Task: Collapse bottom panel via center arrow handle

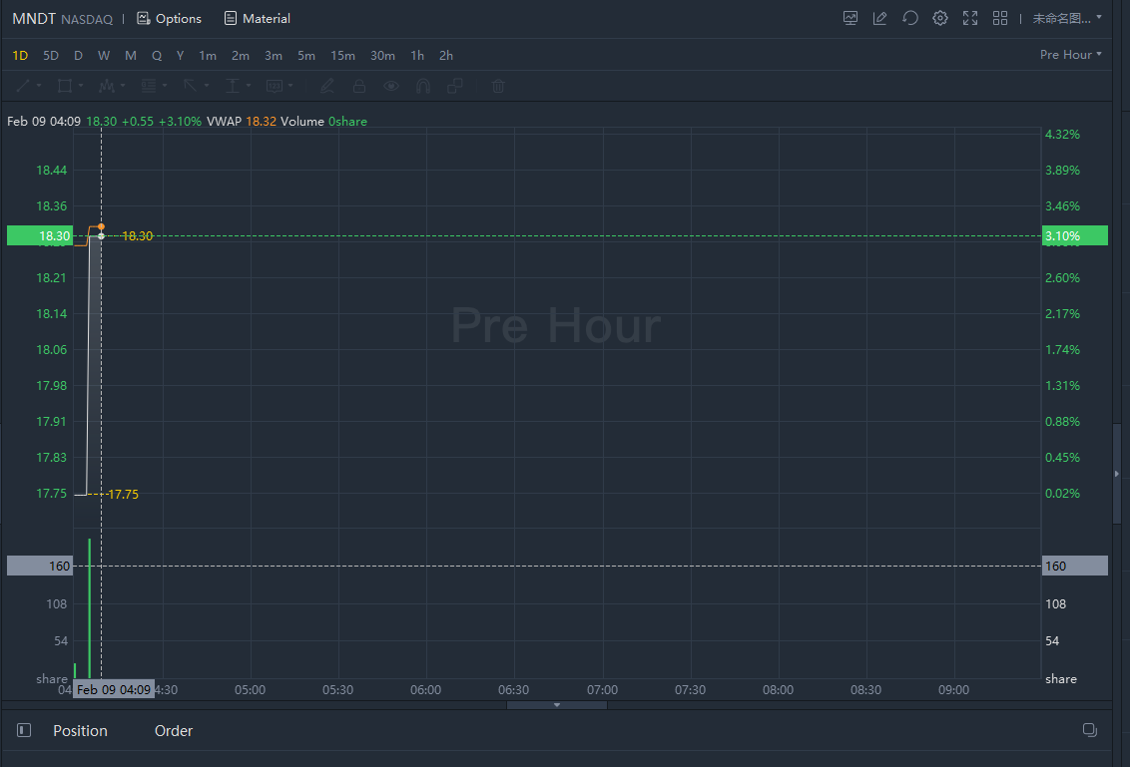Action: pyautogui.click(x=556, y=705)
